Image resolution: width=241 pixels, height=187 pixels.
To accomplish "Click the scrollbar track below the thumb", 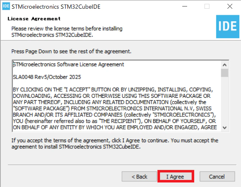I will tap(225, 101).
